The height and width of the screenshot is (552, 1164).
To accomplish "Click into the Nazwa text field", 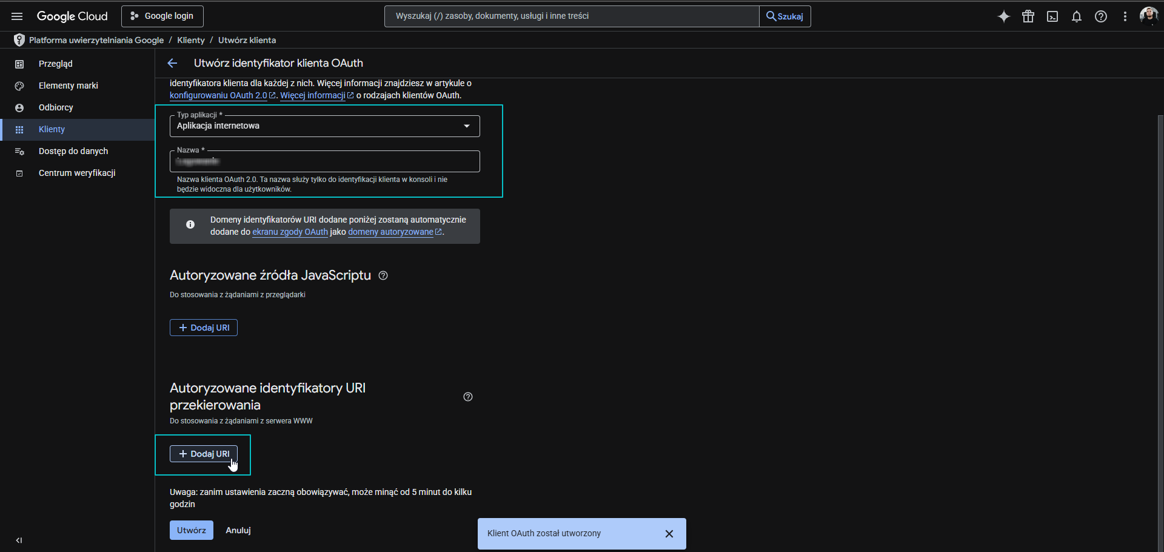I will pyautogui.click(x=325, y=161).
